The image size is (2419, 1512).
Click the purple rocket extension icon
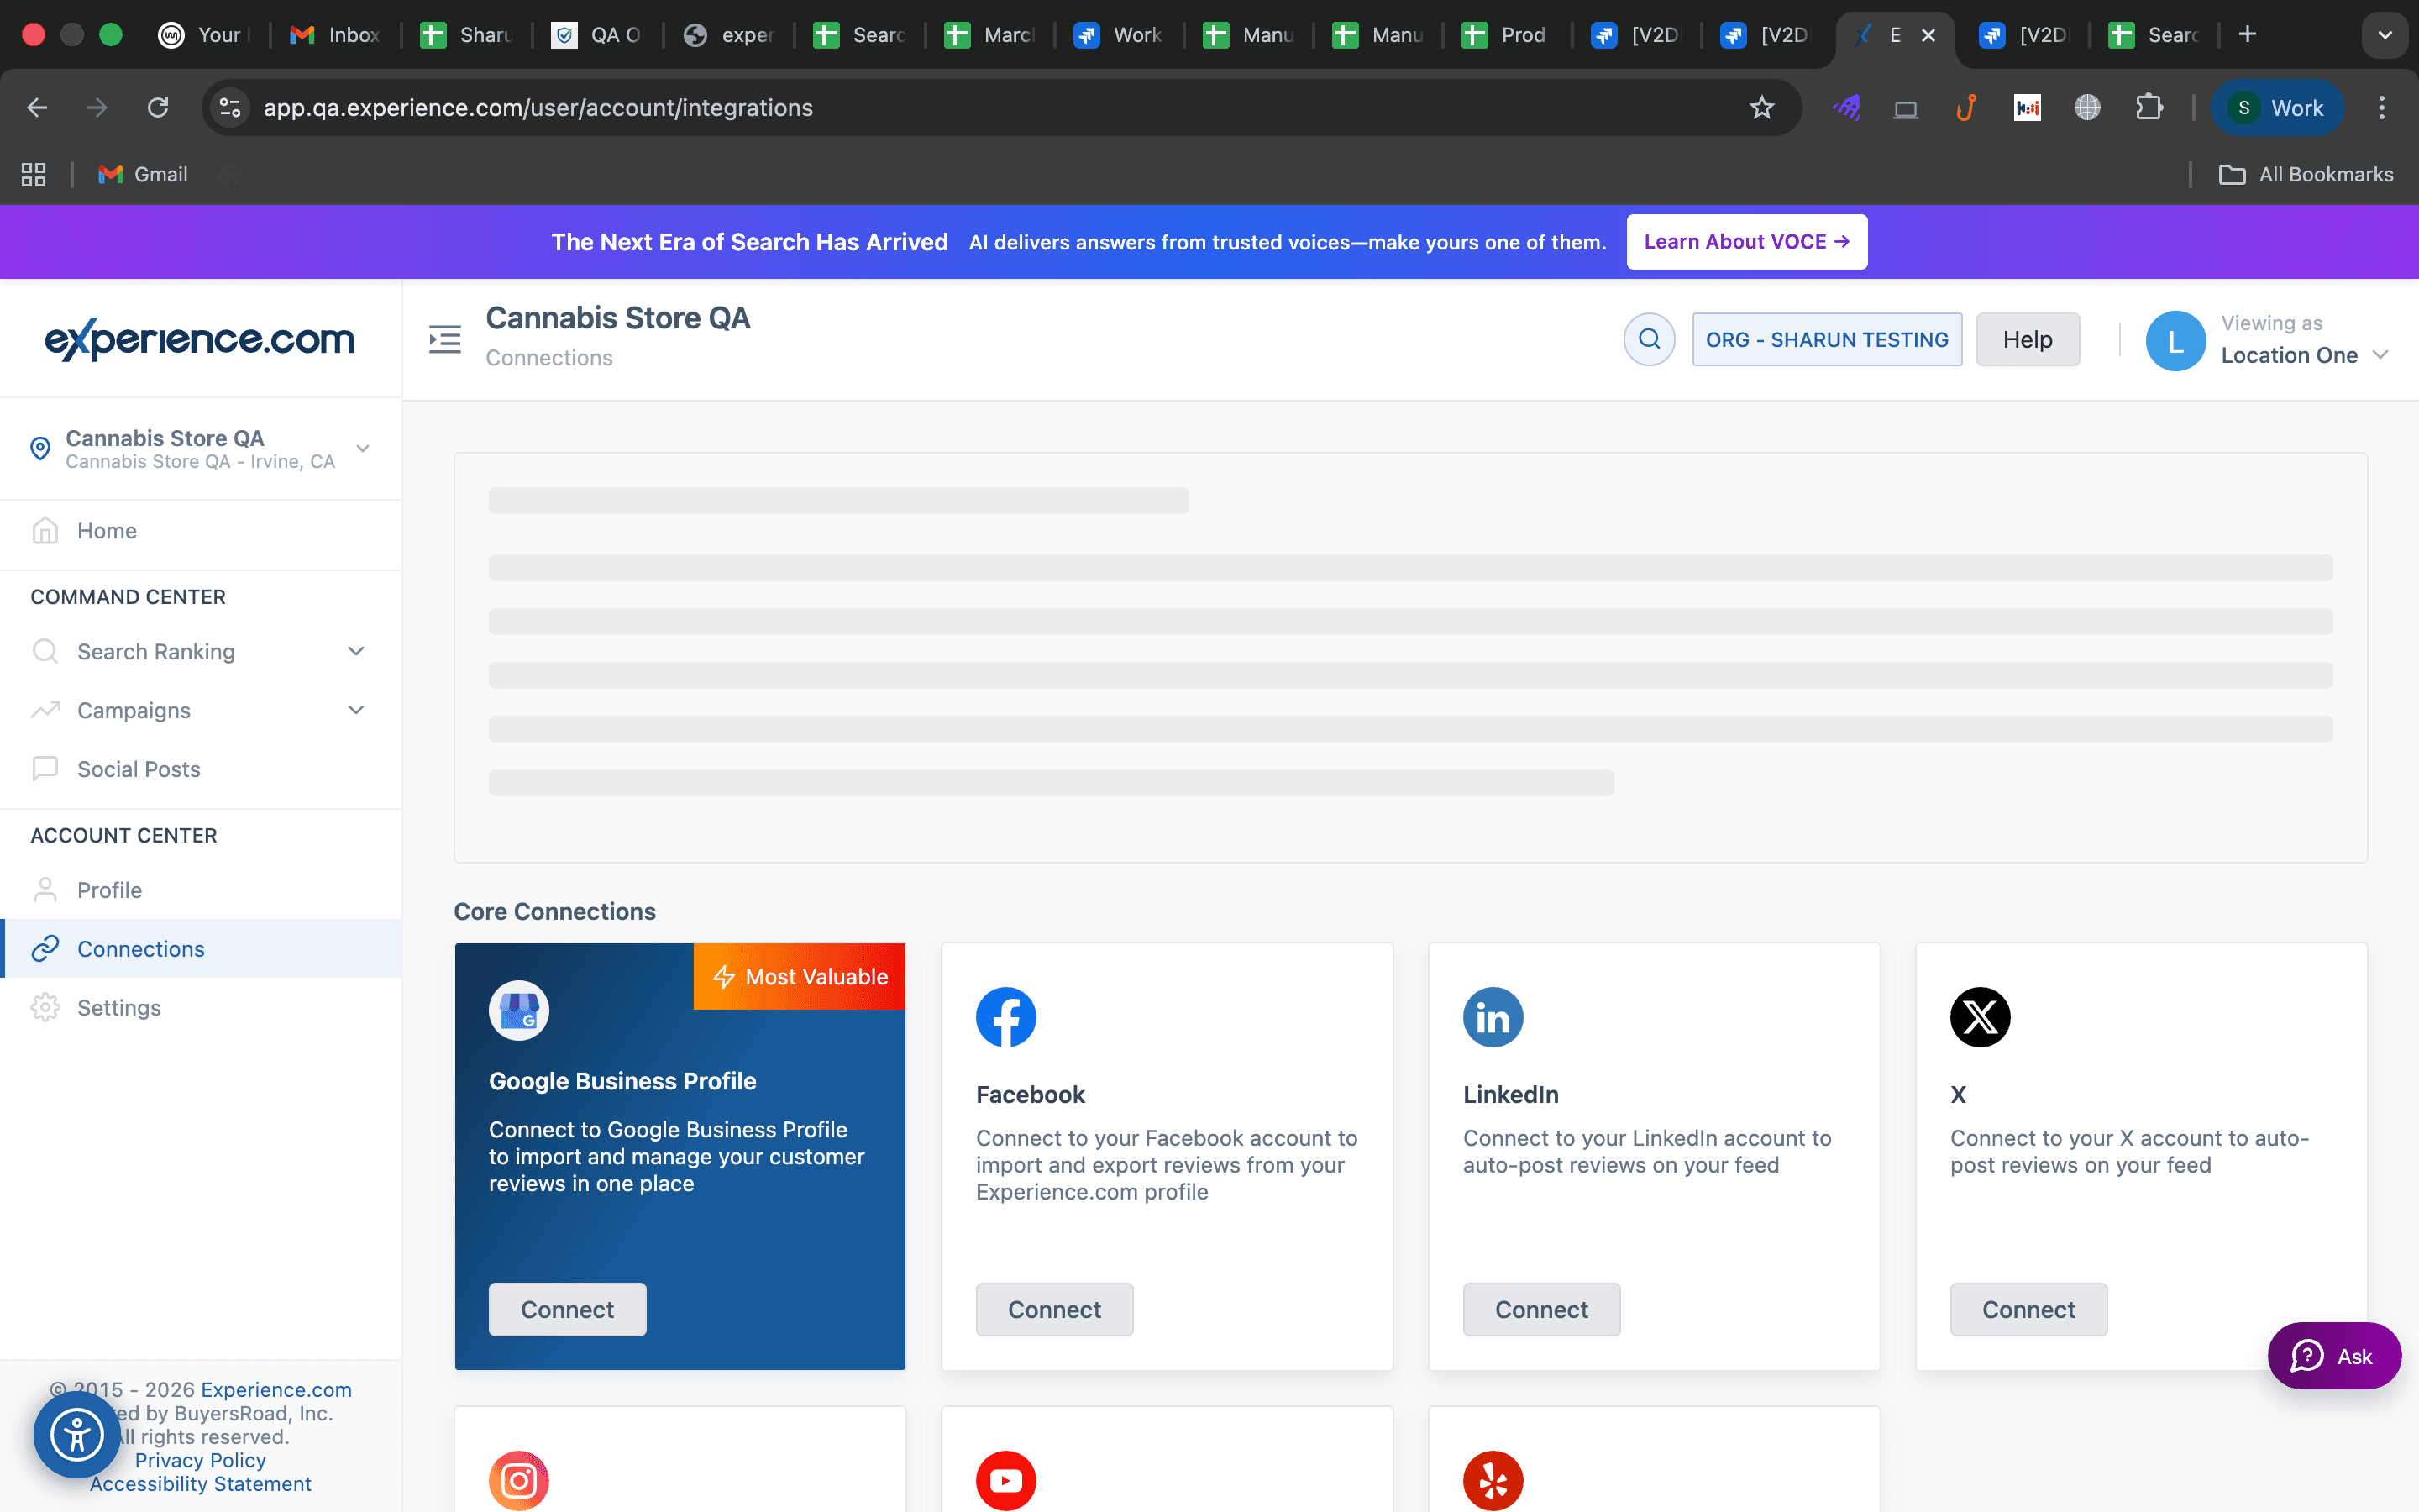coord(1846,107)
